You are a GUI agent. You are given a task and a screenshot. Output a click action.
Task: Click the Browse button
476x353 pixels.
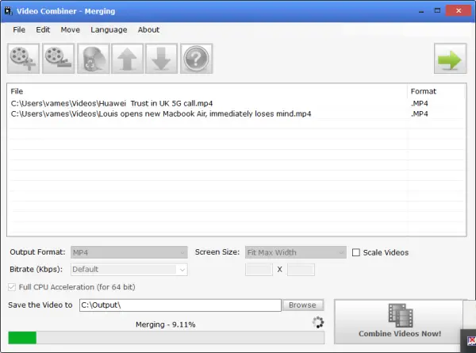tap(303, 305)
